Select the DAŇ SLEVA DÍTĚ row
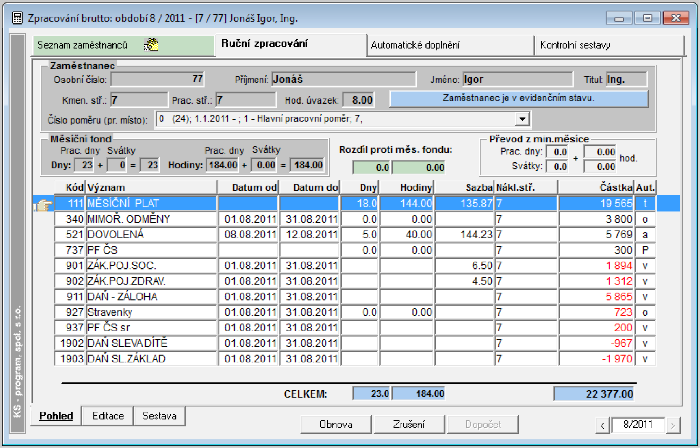Viewport: 700px width, 448px height. (x=356, y=344)
